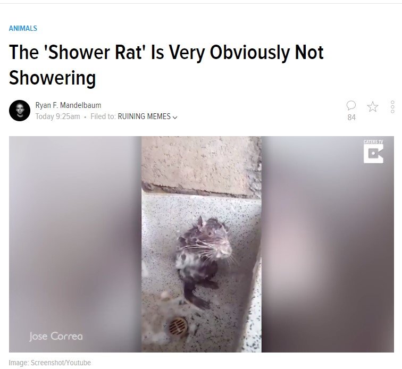402x369 pixels.
Task: Star this article with the star icon
Action: click(372, 106)
